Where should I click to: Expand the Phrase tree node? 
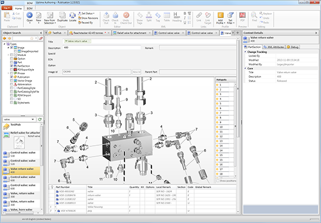(x=8, y=73)
